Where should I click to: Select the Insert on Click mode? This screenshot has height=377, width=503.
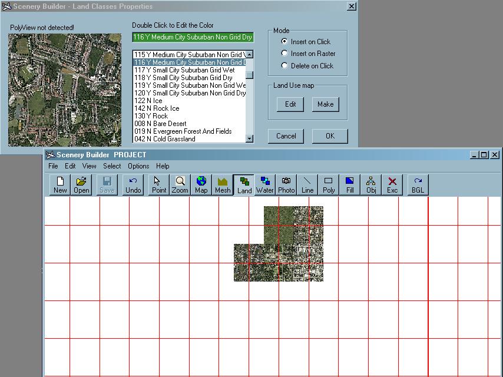pos(284,42)
